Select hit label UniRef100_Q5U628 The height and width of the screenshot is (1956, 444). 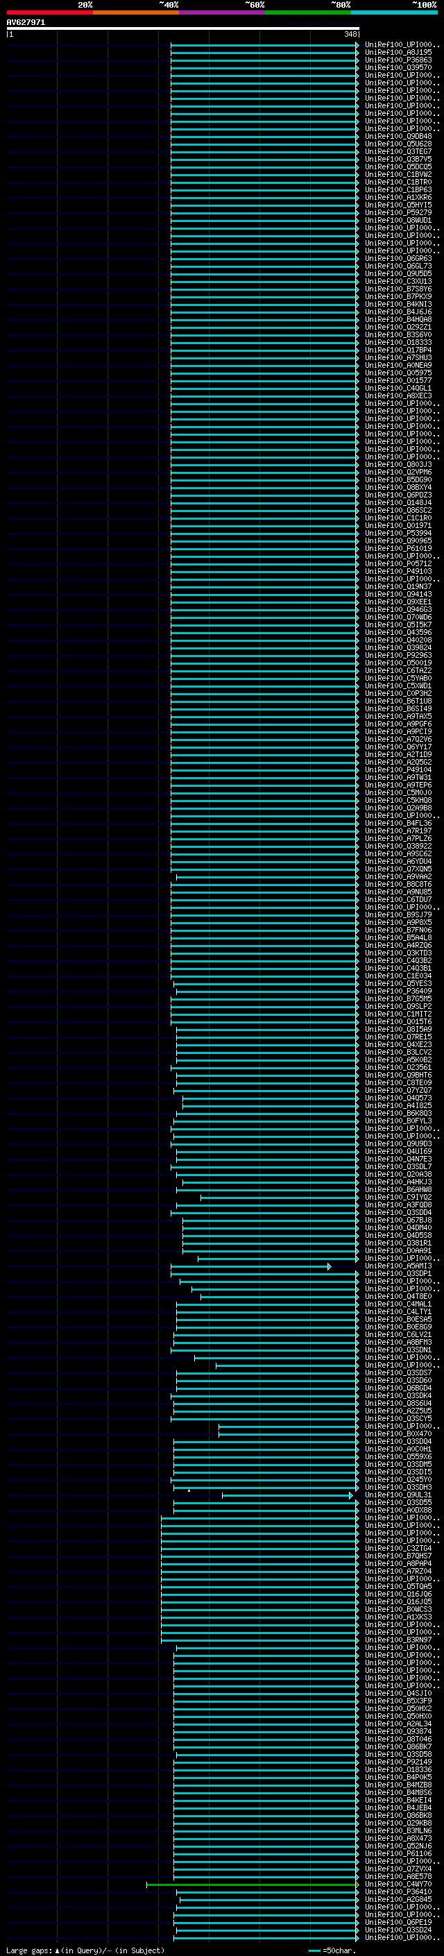[398, 144]
